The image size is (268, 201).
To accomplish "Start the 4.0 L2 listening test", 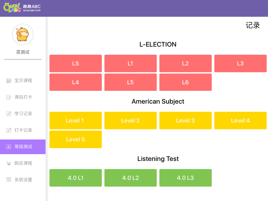I will (x=131, y=178).
